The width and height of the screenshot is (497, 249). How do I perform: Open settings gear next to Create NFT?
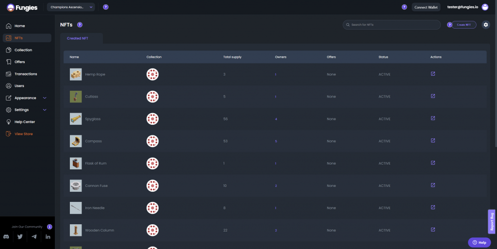486,25
